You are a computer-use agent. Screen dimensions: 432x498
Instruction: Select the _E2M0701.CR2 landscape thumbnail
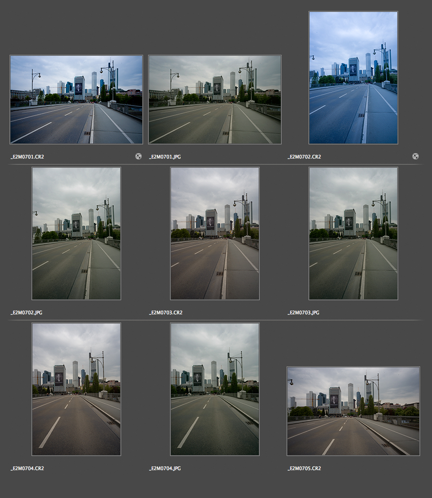point(76,100)
